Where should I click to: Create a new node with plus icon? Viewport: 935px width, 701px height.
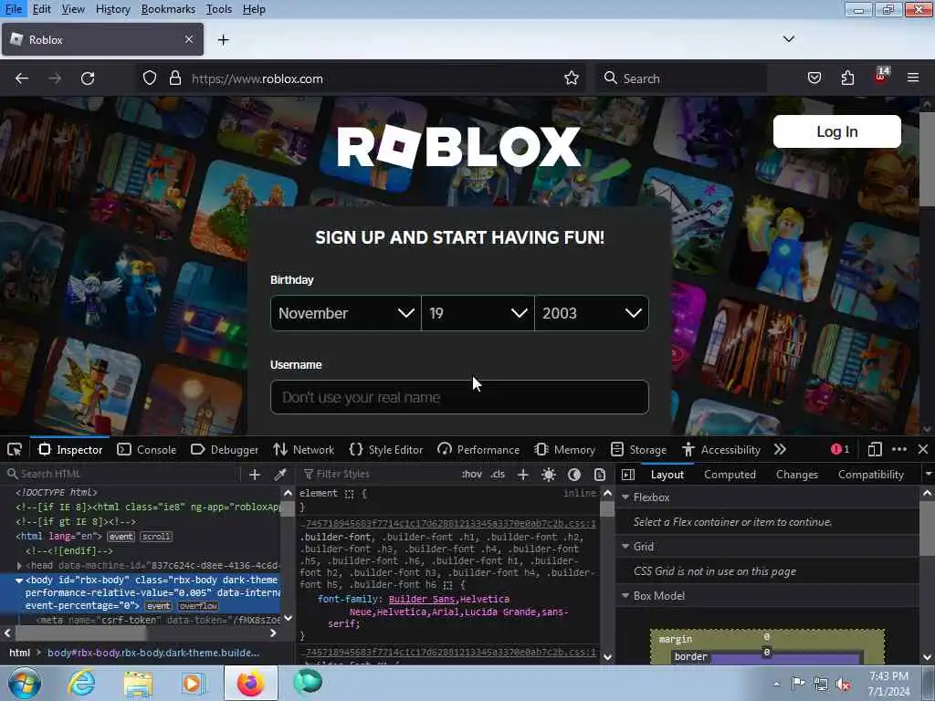point(255,475)
